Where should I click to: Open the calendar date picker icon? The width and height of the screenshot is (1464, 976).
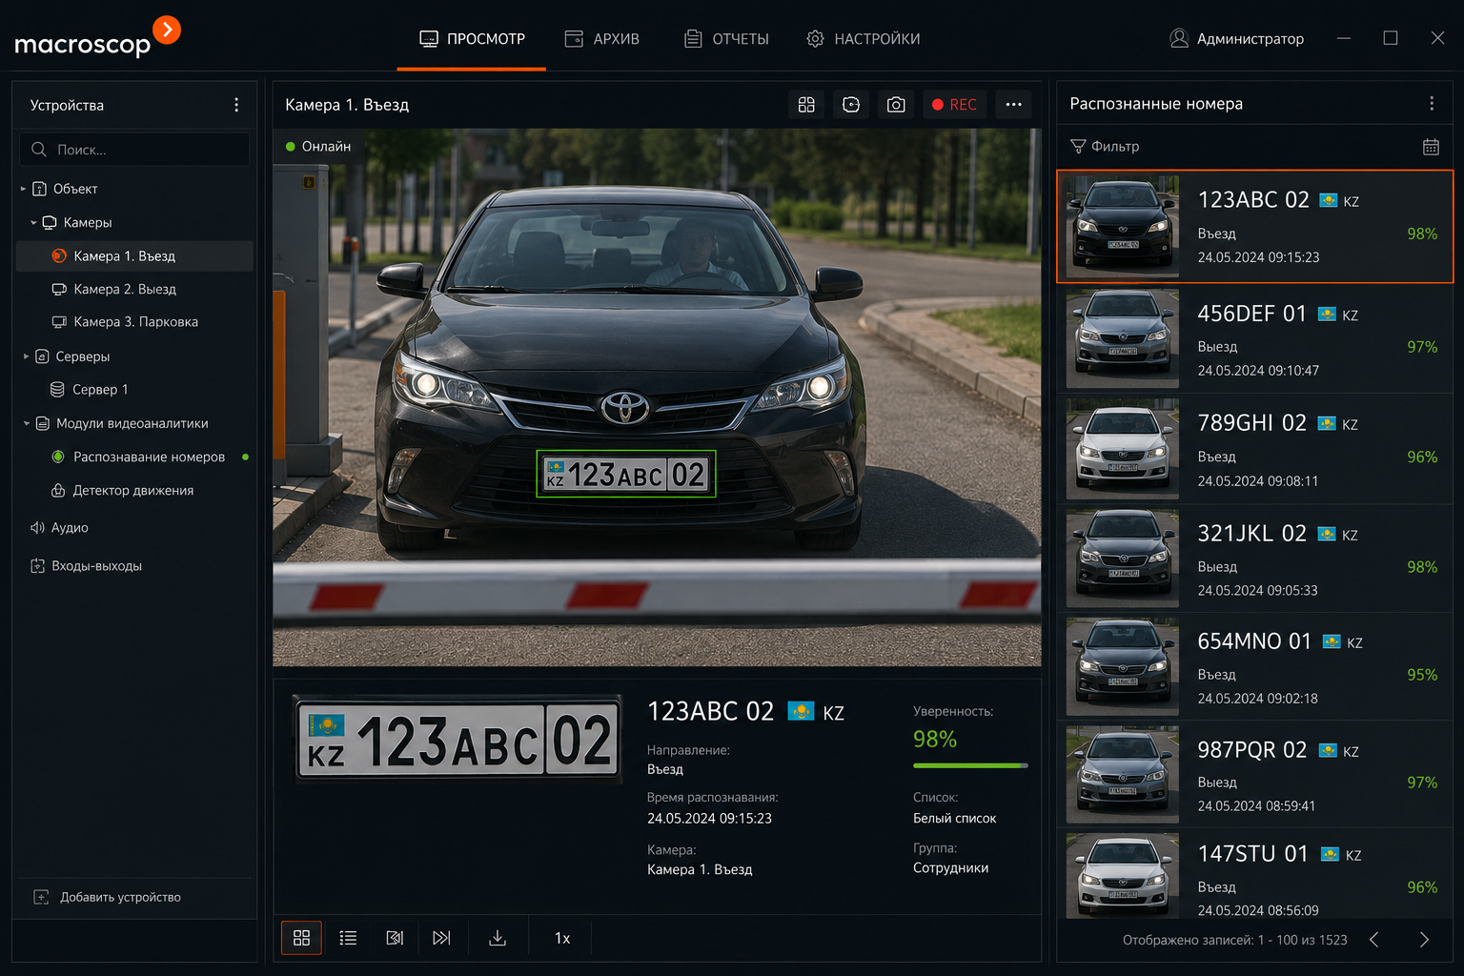pos(1431,147)
